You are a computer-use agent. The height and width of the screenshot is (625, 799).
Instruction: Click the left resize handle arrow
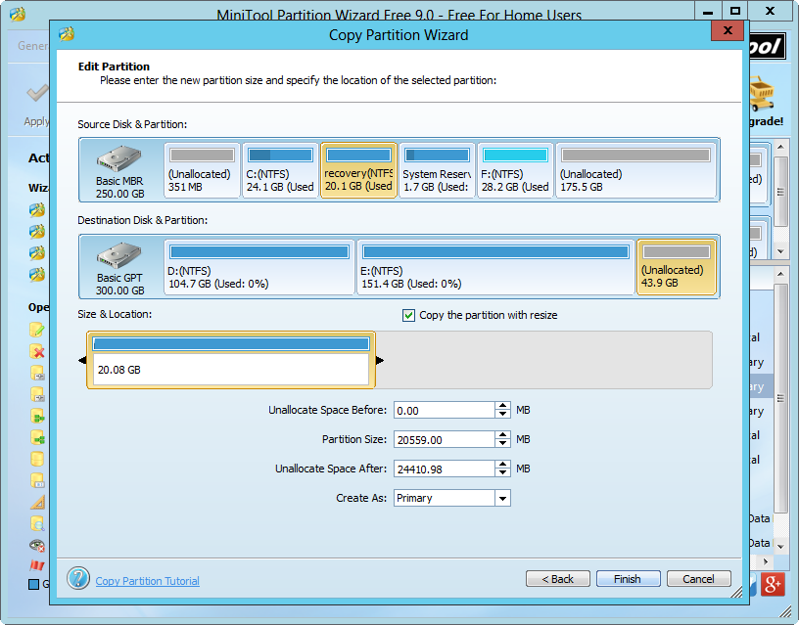point(82,360)
